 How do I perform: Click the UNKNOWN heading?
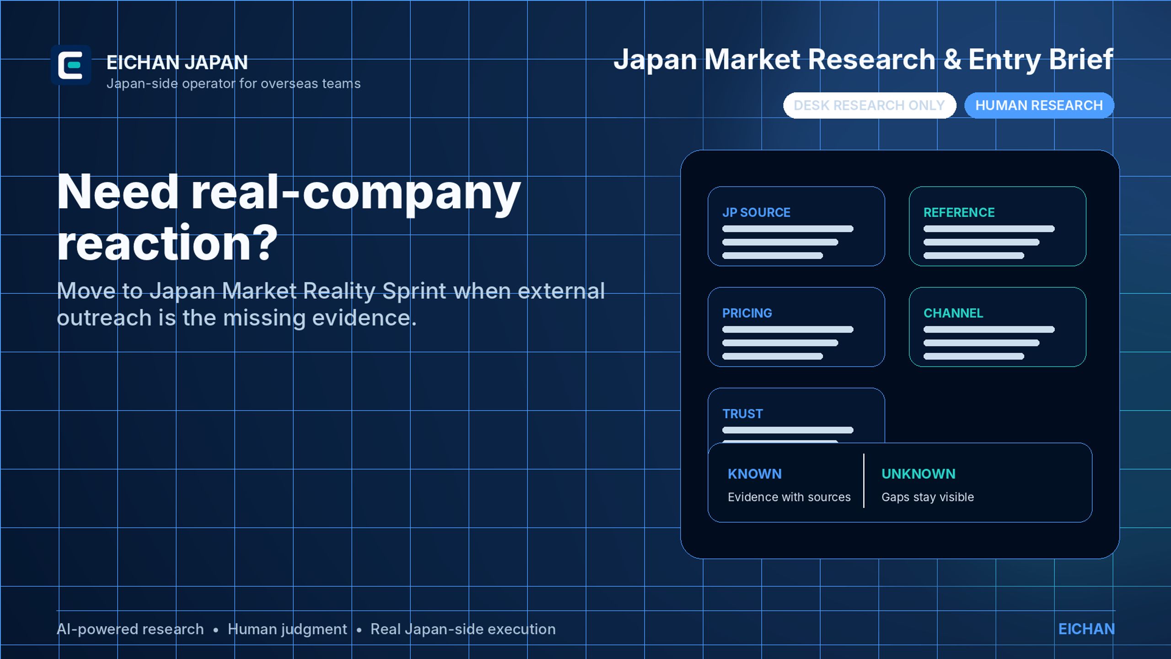pos(918,474)
